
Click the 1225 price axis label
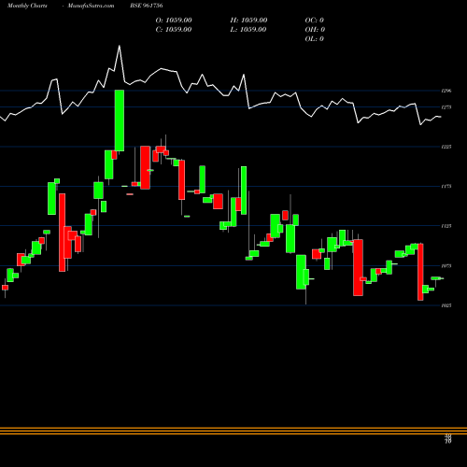click(446, 147)
